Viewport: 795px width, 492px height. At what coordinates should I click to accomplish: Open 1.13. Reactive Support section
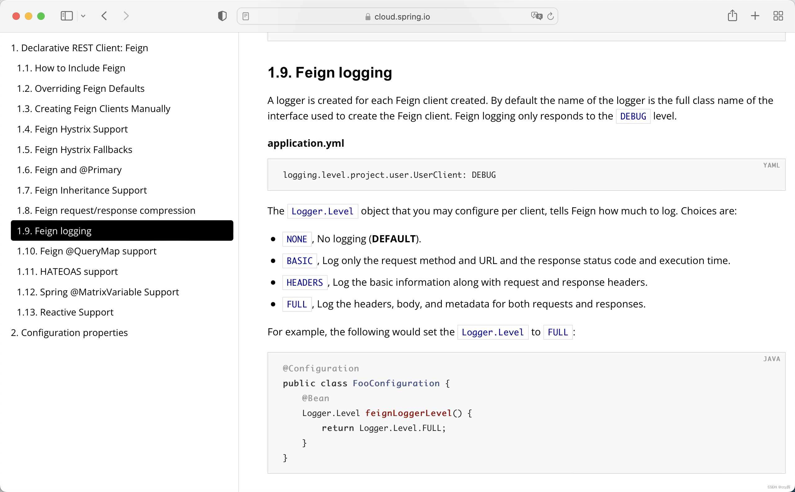65,312
